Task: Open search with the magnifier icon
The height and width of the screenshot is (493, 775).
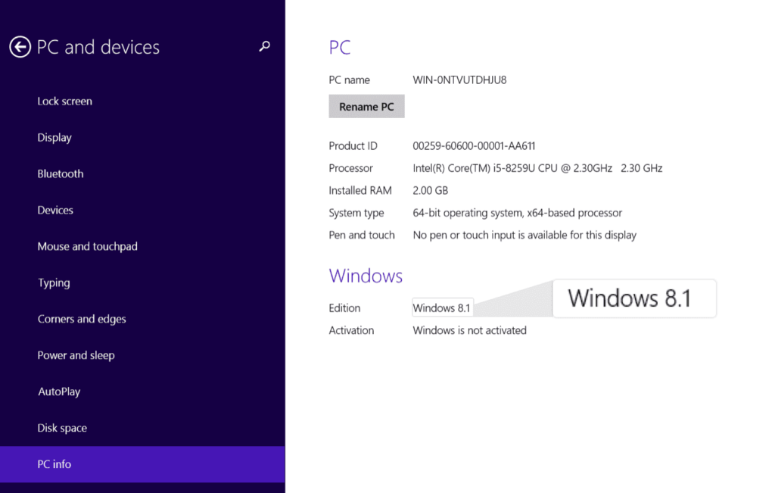Action: (x=264, y=46)
